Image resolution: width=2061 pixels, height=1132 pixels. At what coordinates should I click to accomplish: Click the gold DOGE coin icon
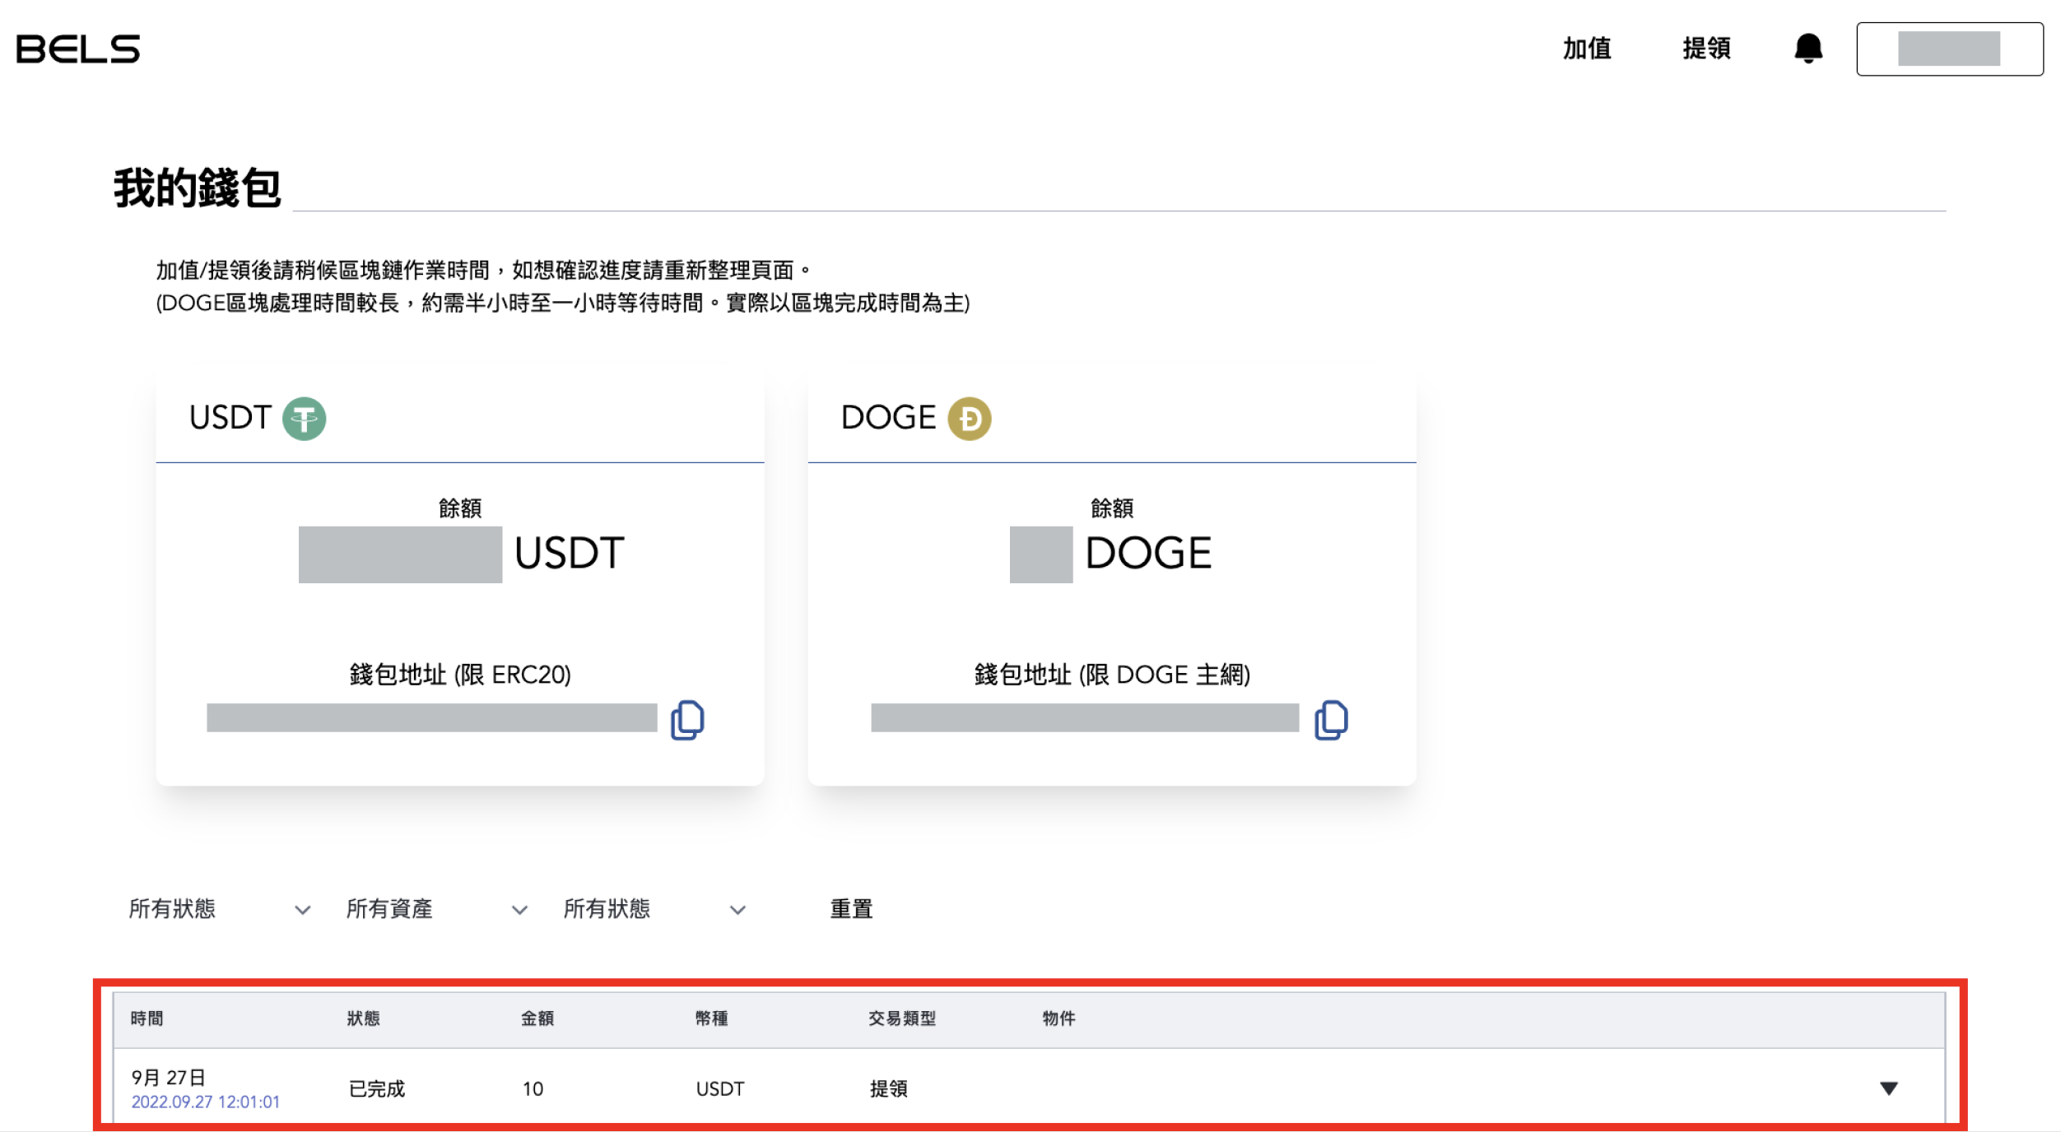point(969,419)
